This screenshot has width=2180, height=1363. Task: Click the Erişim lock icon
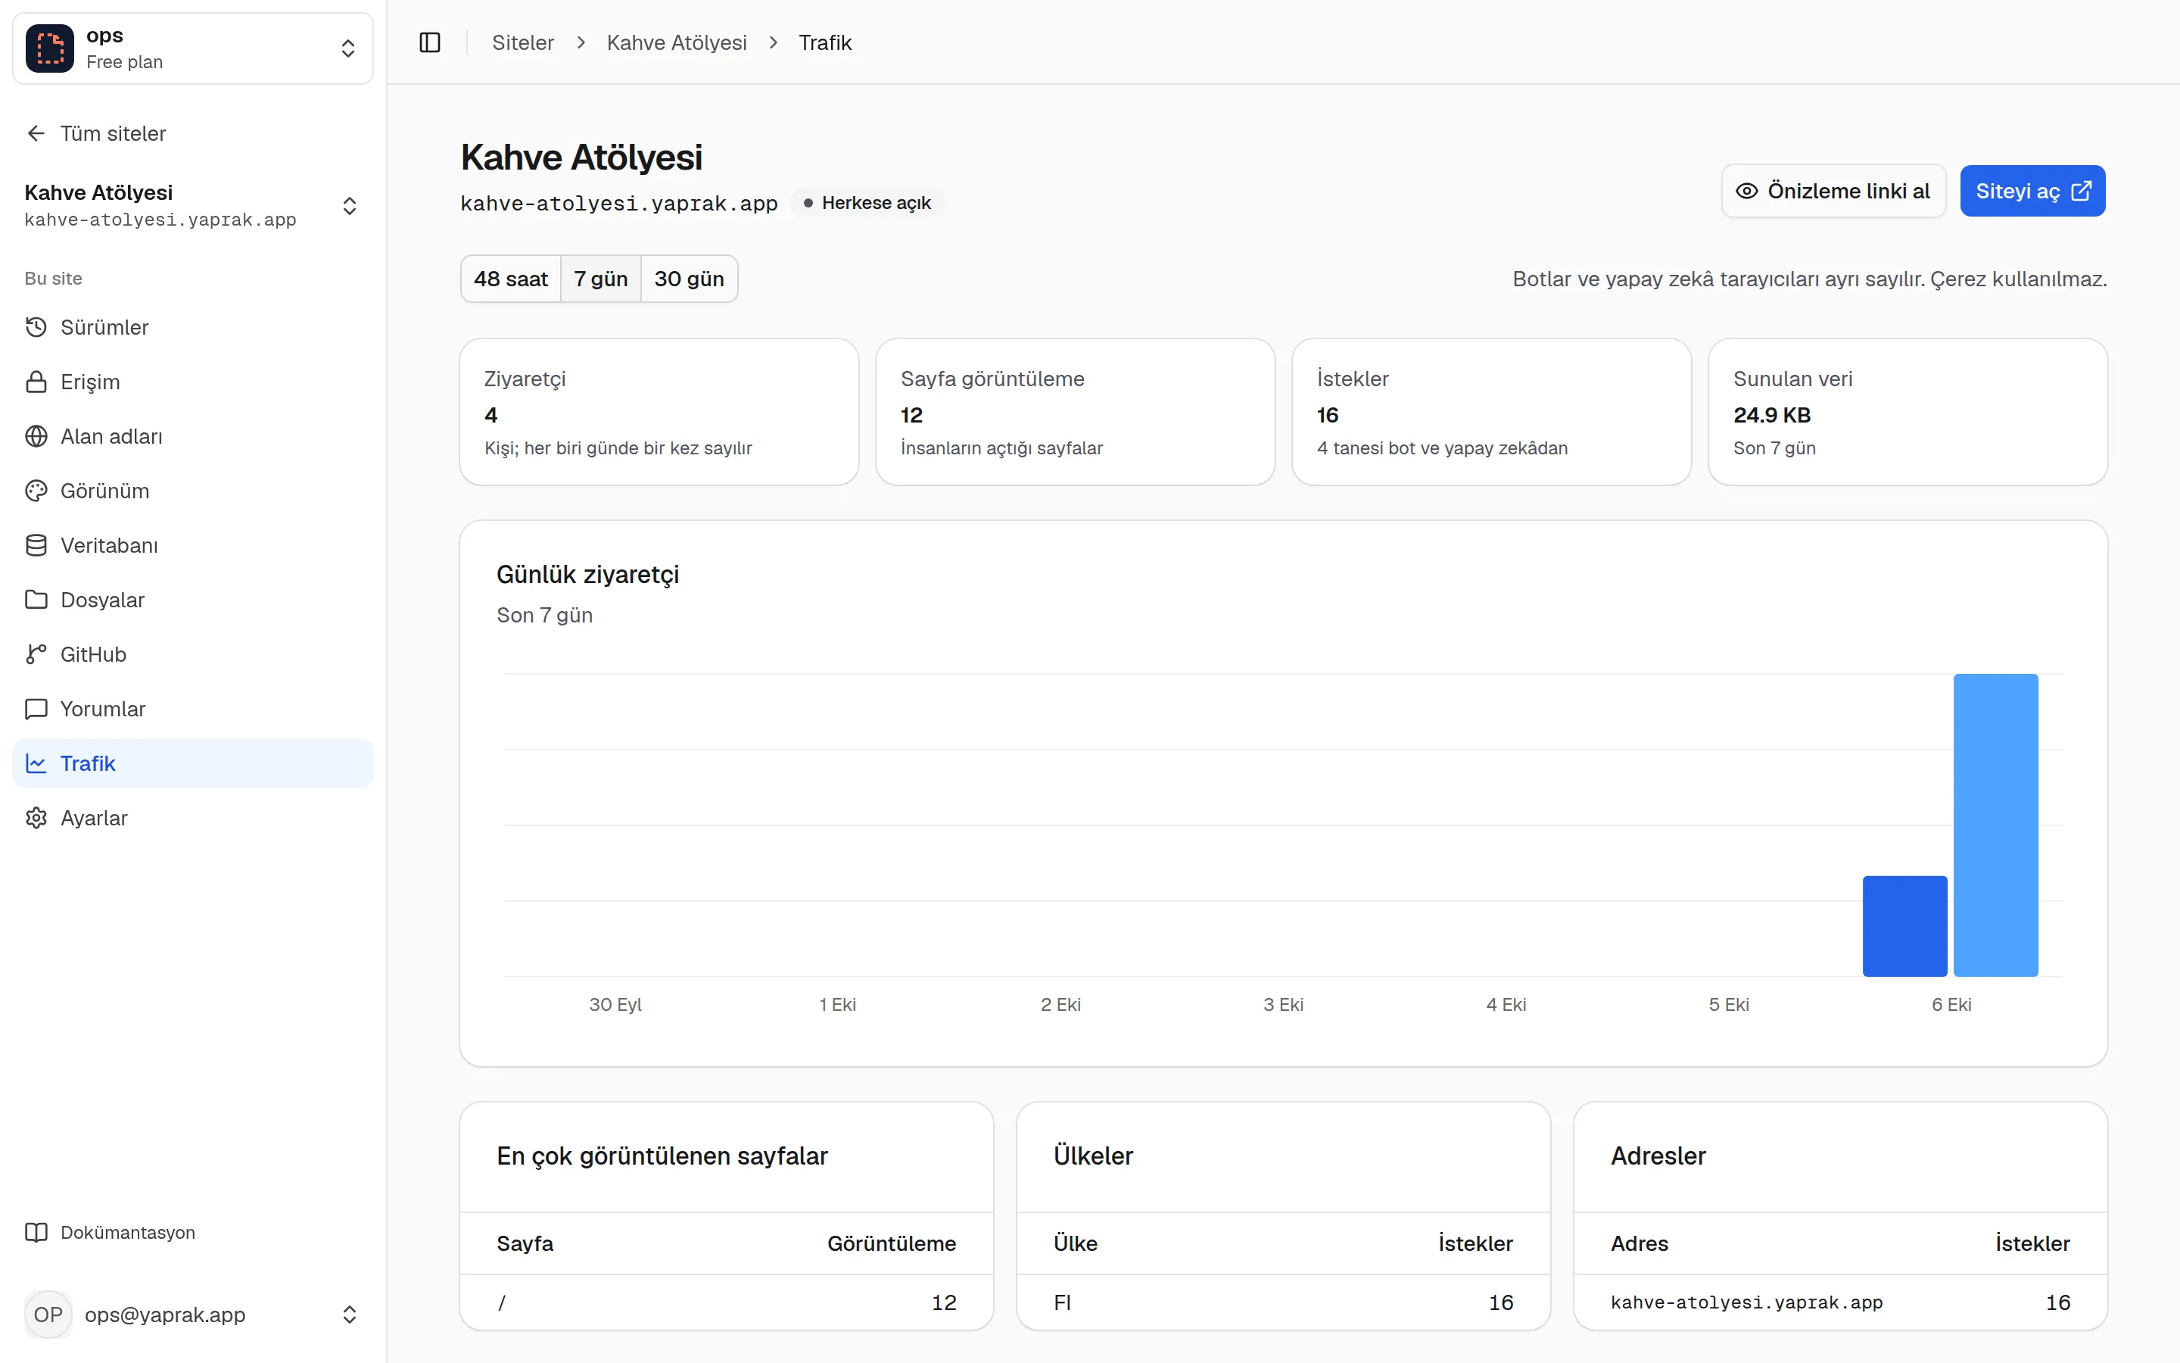point(36,382)
